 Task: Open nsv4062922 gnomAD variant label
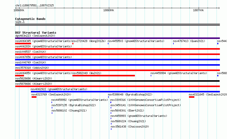(x=59, y=89)
